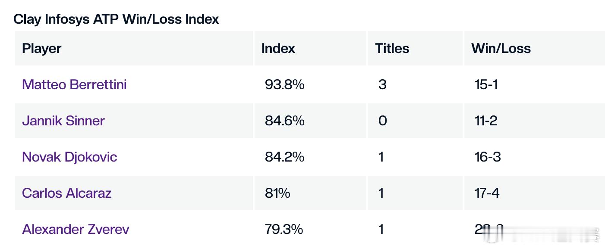Open Carlos Alcaraz player link
The height and width of the screenshot is (249, 605).
pyautogui.click(x=67, y=193)
